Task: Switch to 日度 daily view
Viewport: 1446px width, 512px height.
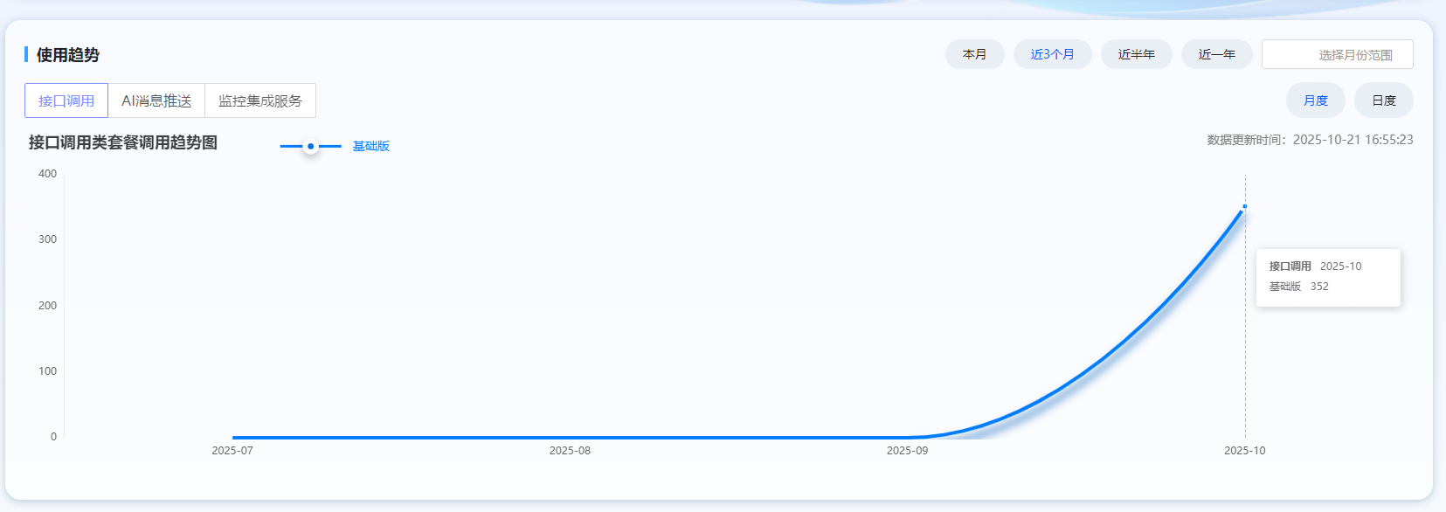Action: tap(1383, 100)
